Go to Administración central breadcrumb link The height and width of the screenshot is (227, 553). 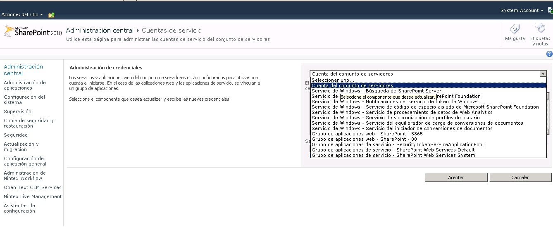point(100,31)
